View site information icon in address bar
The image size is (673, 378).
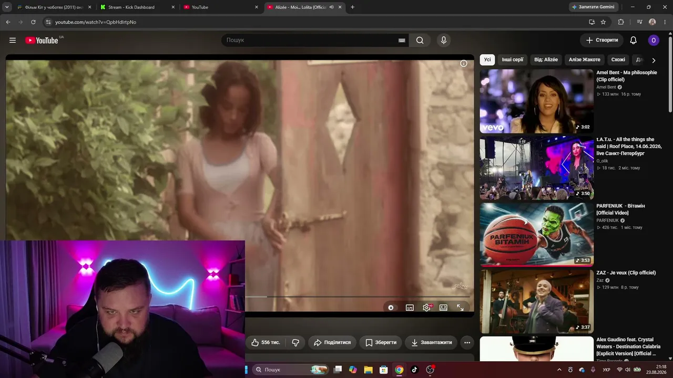click(48, 22)
